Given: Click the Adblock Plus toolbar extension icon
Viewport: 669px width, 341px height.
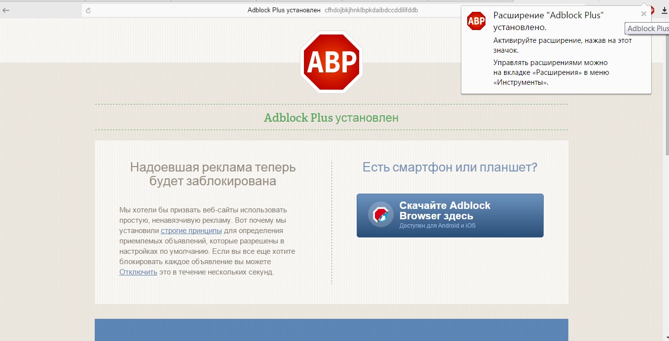Looking at the screenshot, I should click(x=652, y=10).
